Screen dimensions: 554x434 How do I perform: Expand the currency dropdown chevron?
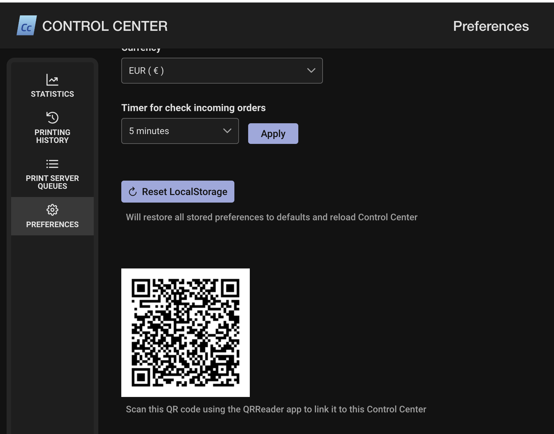click(x=311, y=70)
